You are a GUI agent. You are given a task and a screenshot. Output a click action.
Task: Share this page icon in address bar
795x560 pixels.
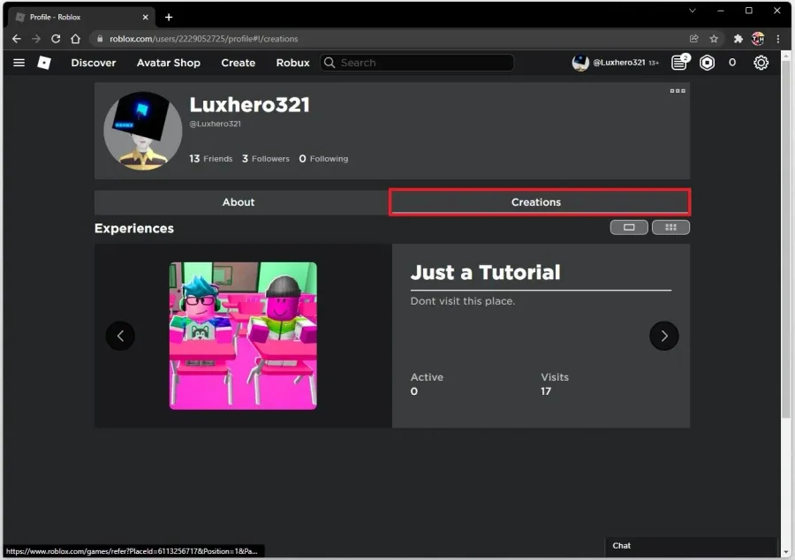pos(693,39)
